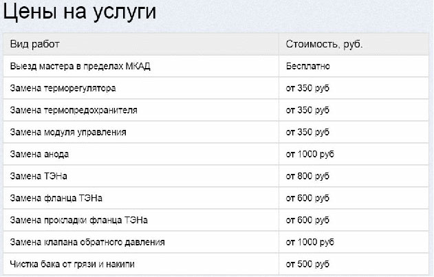Viewport: 434px width, 277px height.
Task: Select the "Замена ТЭНа" service name
Action: pos(39,177)
